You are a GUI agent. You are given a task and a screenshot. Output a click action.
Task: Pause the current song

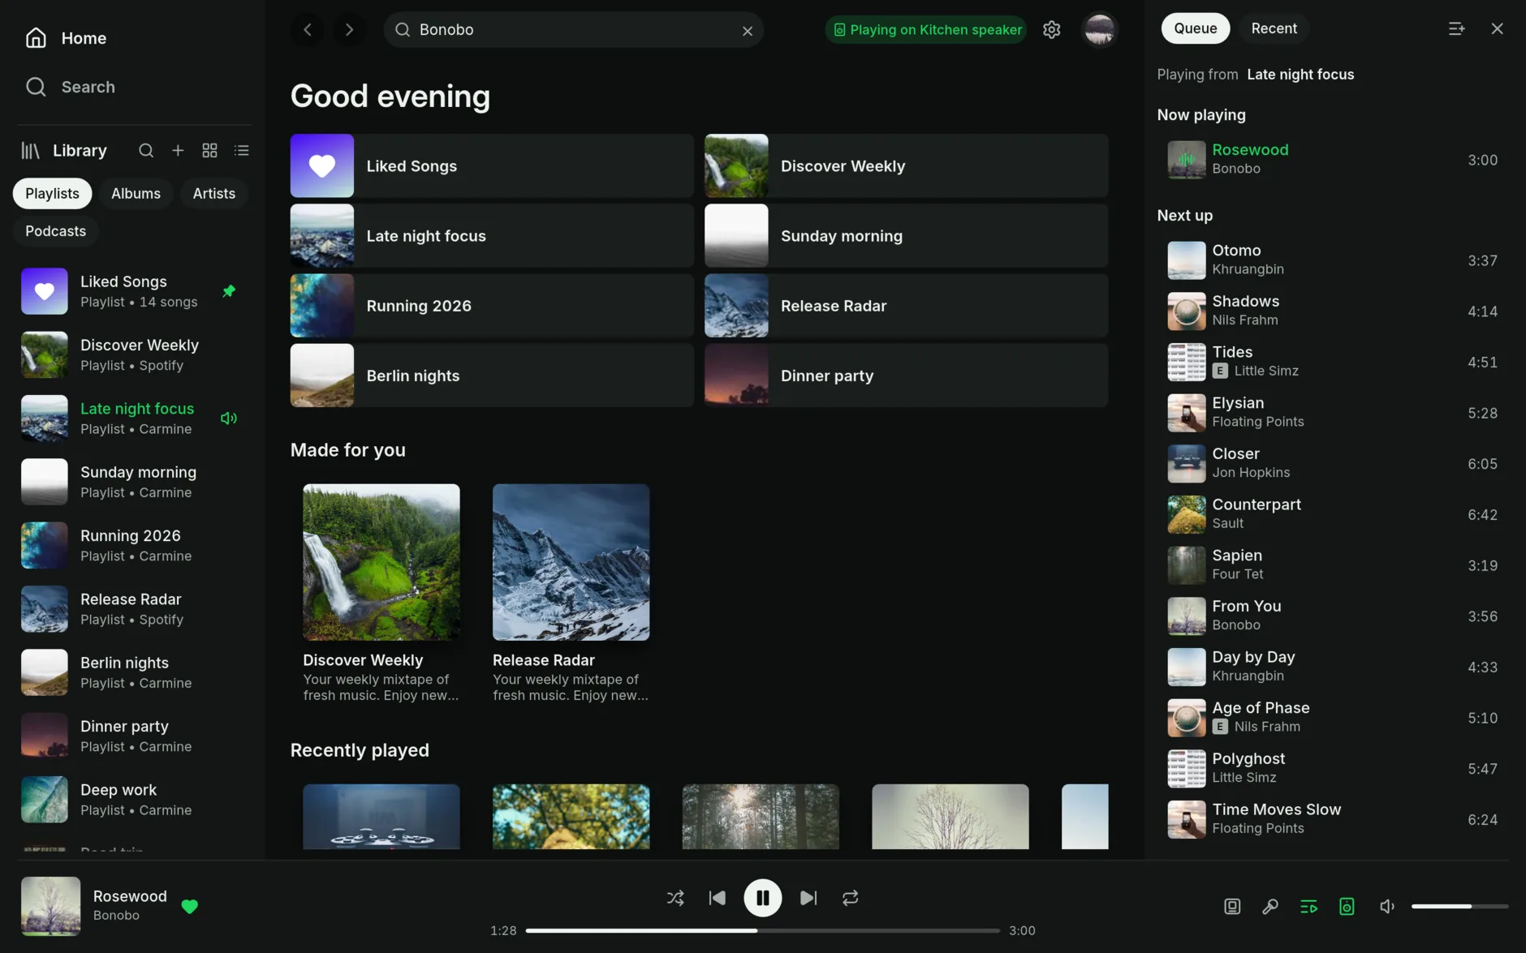(x=762, y=898)
